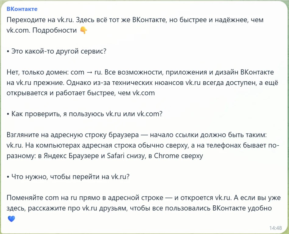
Task: Open vk.ru link before "друзьям"
Action: pyautogui.click(x=90, y=208)
